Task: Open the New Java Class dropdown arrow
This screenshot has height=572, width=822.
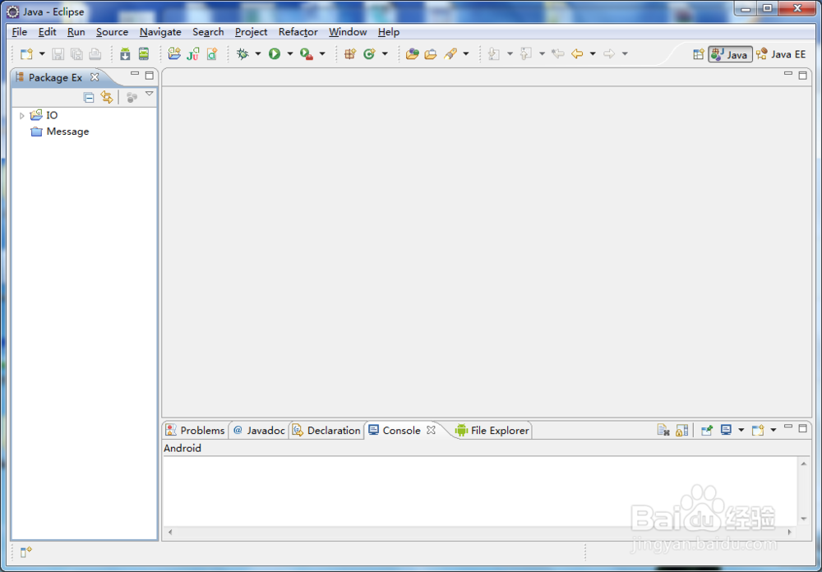Action: point(385,54)
